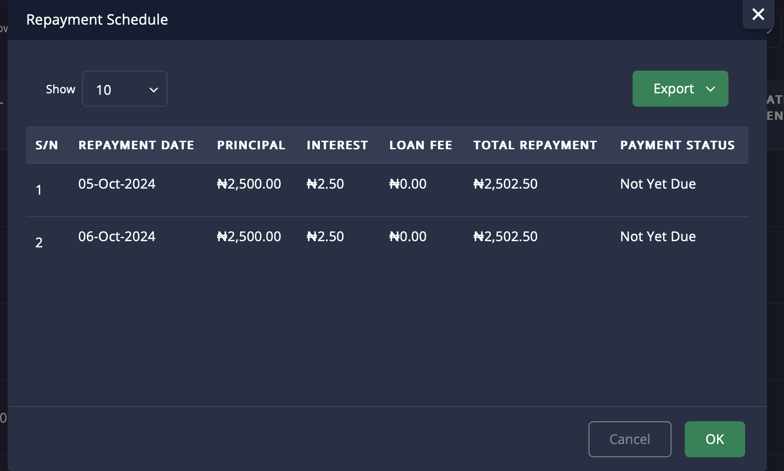Click the Payment Status column header
784x471 pixels.
pyautogui.click(x=677, y=145)
